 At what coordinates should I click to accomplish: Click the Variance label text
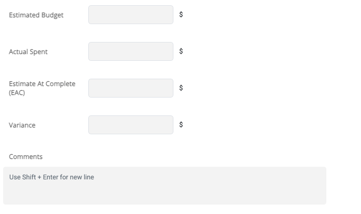click(22, 125)
